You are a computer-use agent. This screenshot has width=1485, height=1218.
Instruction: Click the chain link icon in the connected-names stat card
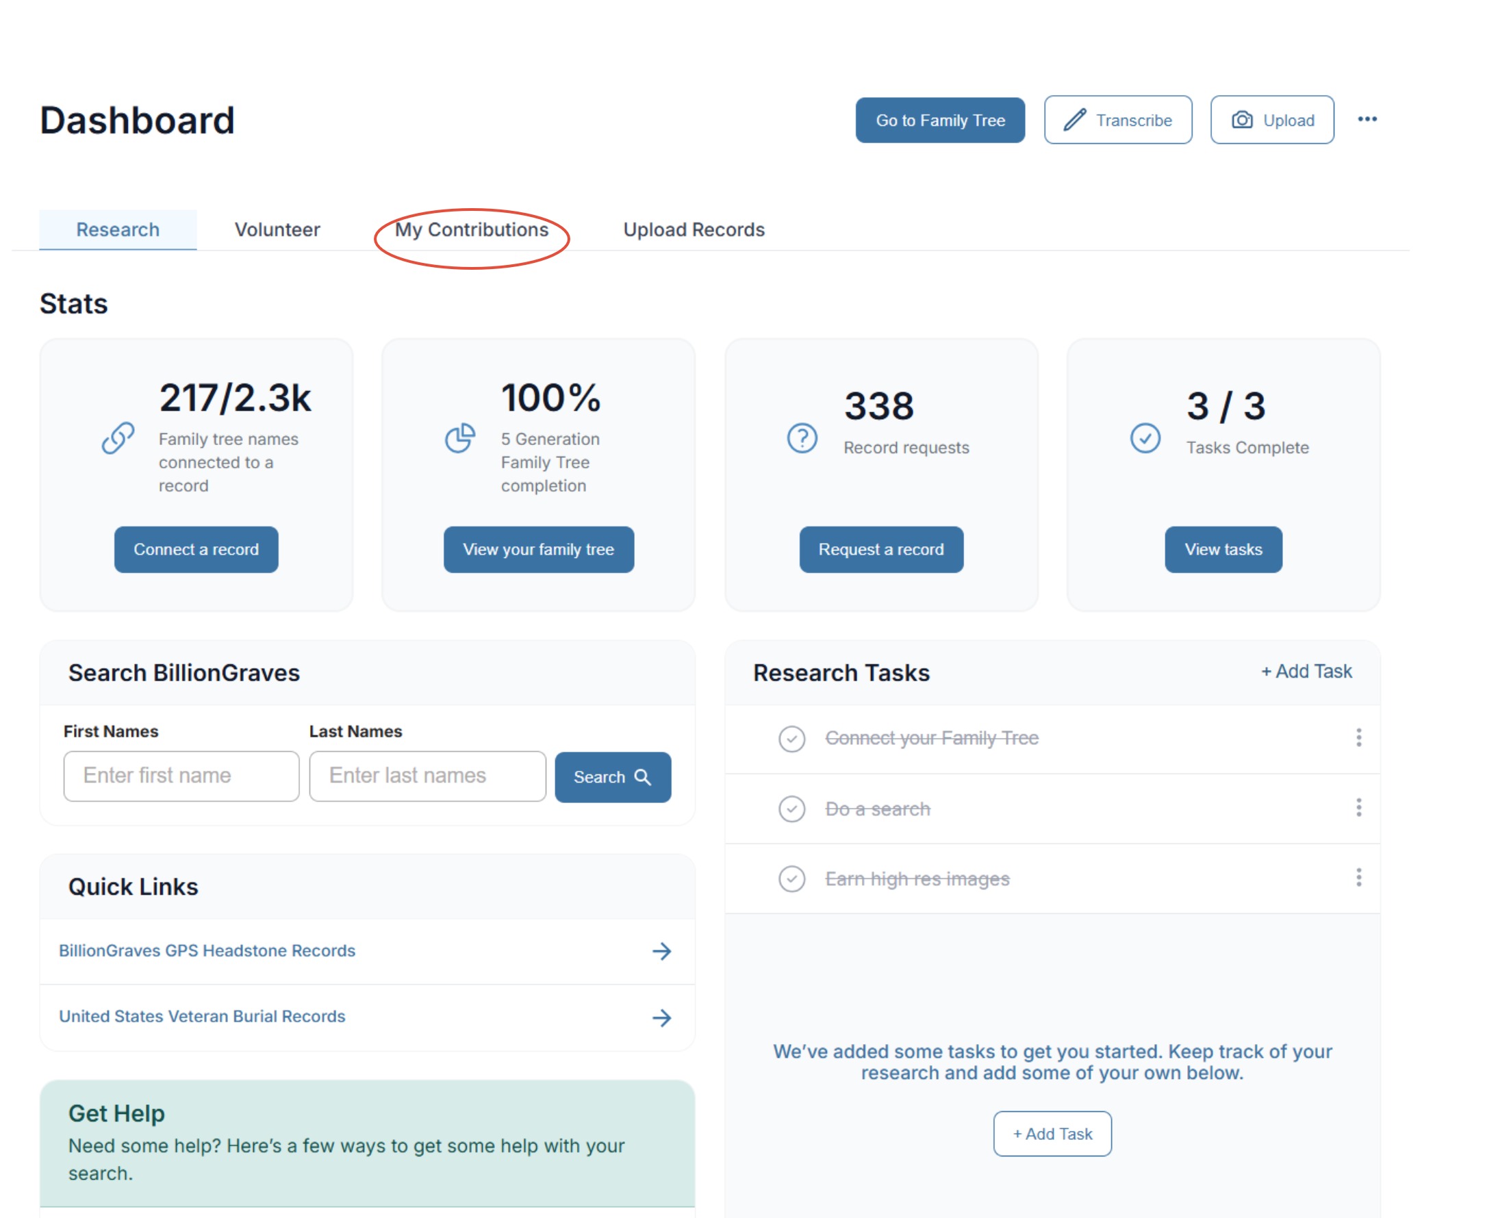point(118,437)
